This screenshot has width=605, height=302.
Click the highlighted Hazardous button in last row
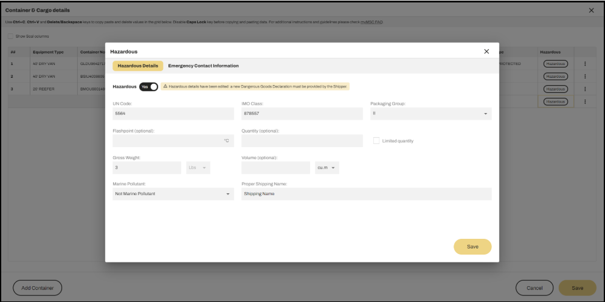[556, 101]
